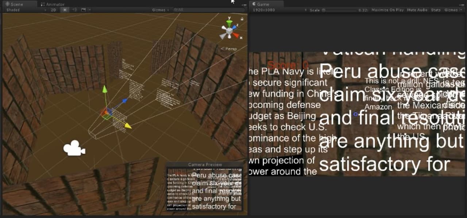Click the Camera Preview title bar
467x218 pixels.
click(205, 164)
